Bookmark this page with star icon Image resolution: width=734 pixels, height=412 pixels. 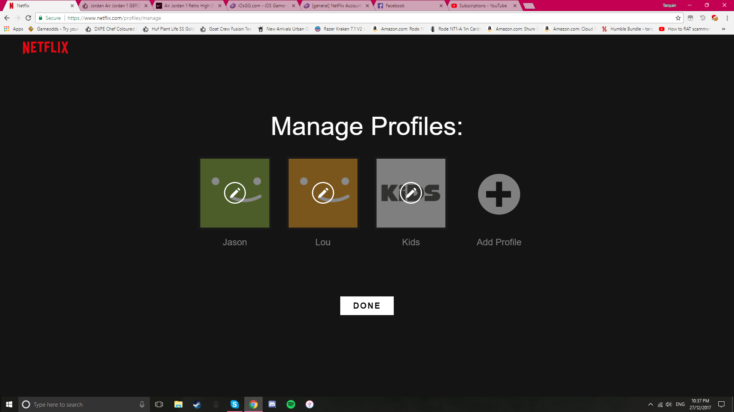678,18
